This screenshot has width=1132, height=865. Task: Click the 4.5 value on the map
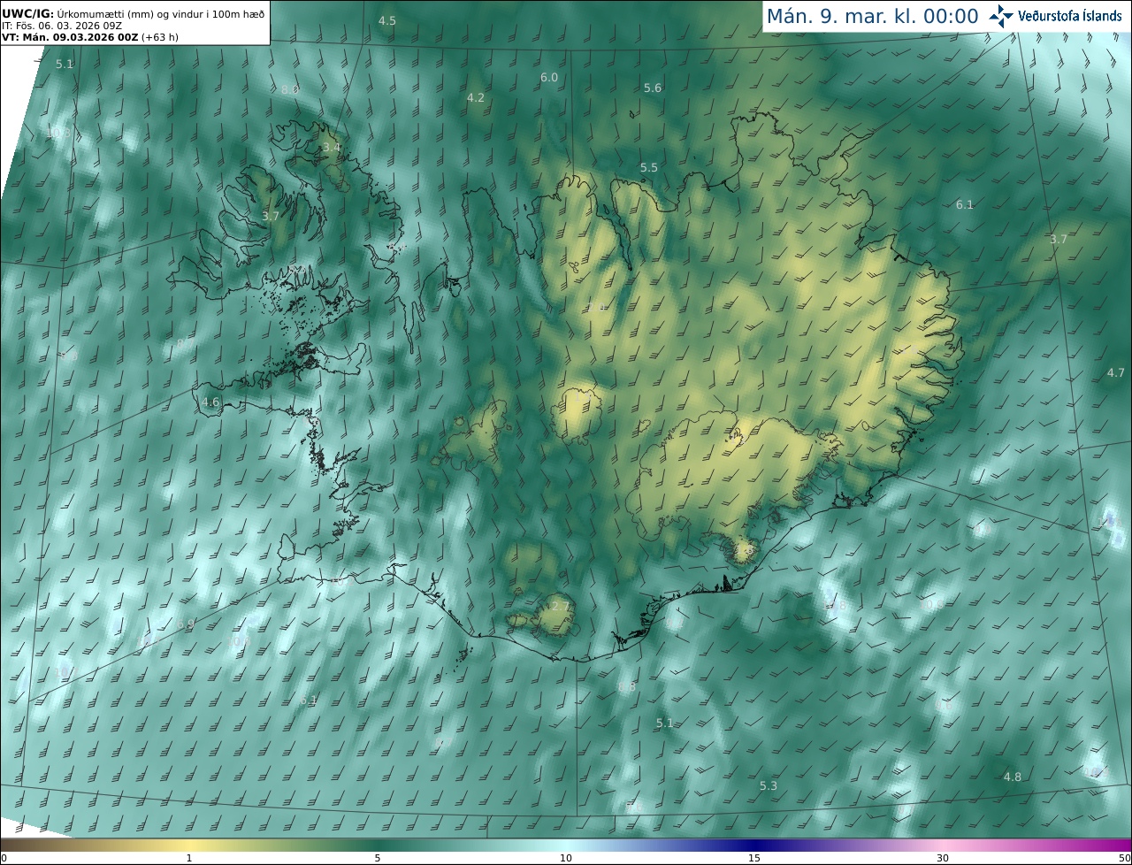coord(387,20)
